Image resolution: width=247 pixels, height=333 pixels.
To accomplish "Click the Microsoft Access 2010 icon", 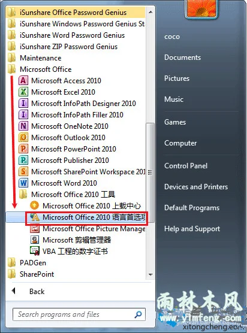I will click(x=23, y=81).
